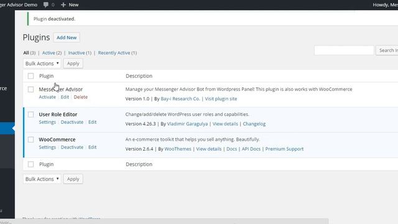Open the bottom Bulk Actions dropdown
Screen dimensions: 398x224
(x=42, y=179)
